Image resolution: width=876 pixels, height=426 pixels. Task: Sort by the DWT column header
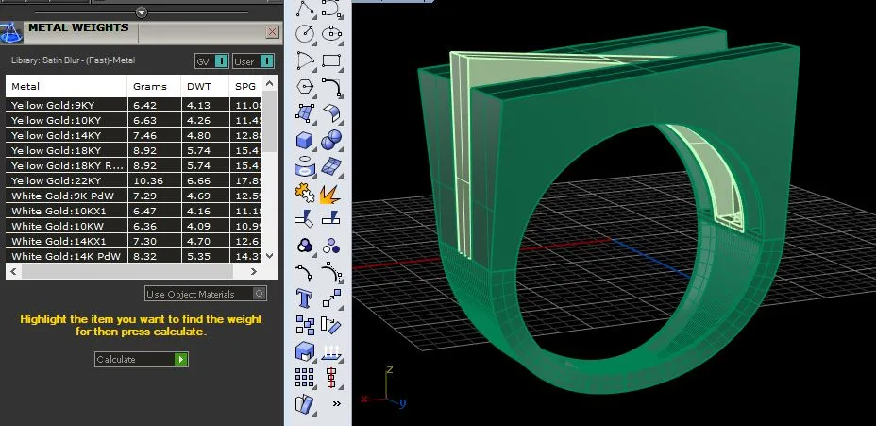coord(205,86)
